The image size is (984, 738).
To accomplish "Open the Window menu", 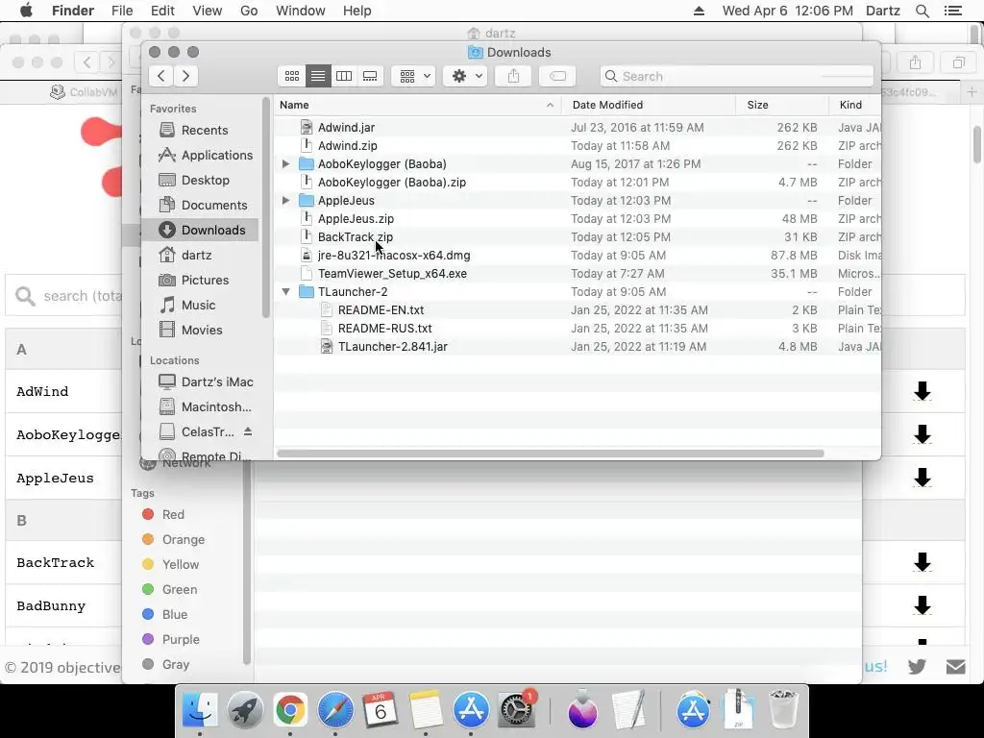I will click(x=300, y=11).
